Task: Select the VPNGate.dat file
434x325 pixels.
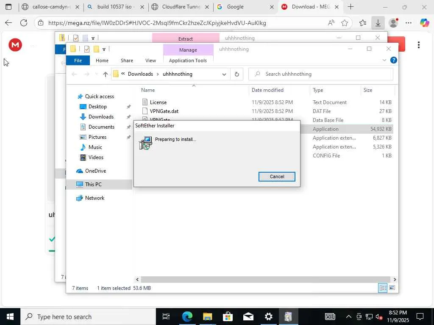Action: click(x=164, y=111)
